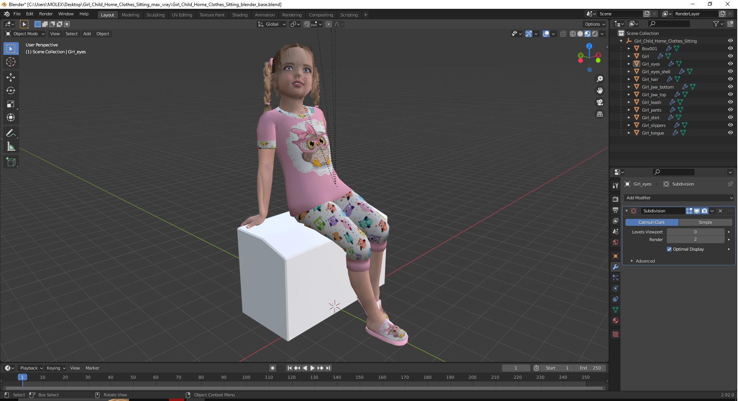Switch to the Shading workspace tab
Screen dimensions: 738x401
pyautogui.click(x=240, y=15)
